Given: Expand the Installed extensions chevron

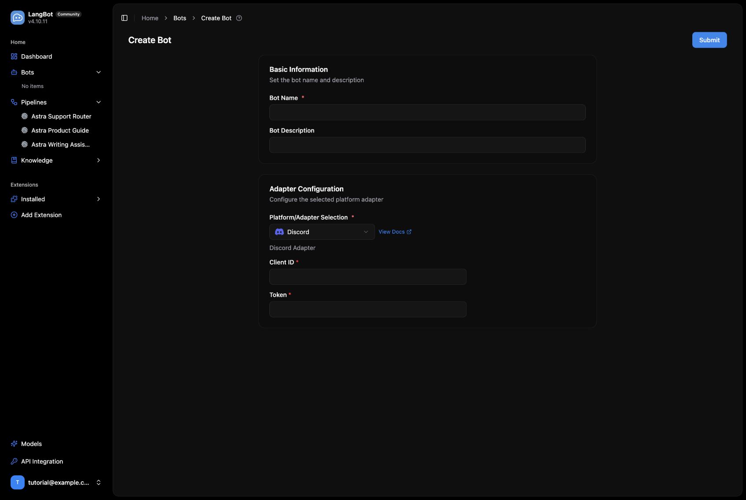Looking at the screenshot, I should (99, 199).
